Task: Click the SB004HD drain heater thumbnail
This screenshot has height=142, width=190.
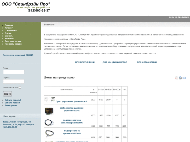Action: (x=49, y=133)
